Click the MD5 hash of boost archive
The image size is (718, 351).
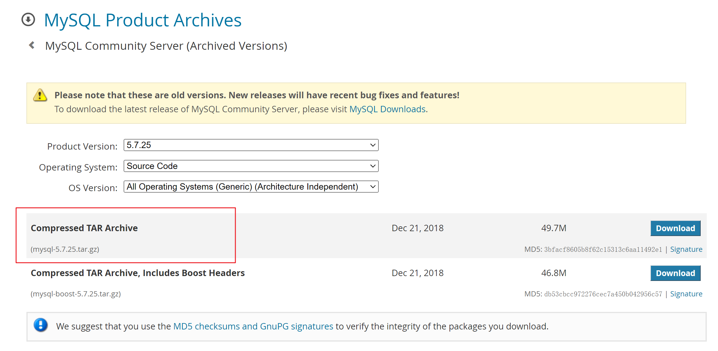click(x=603, y=294)
